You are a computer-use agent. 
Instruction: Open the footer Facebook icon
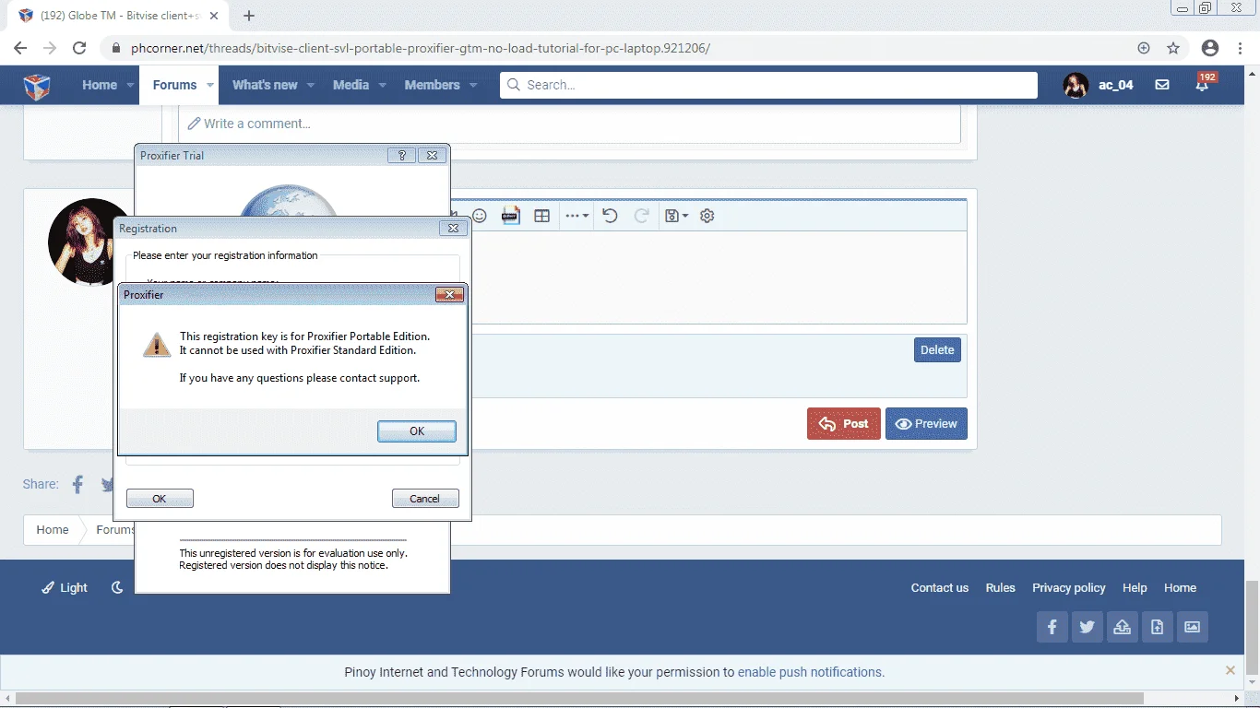[1052, 627]
